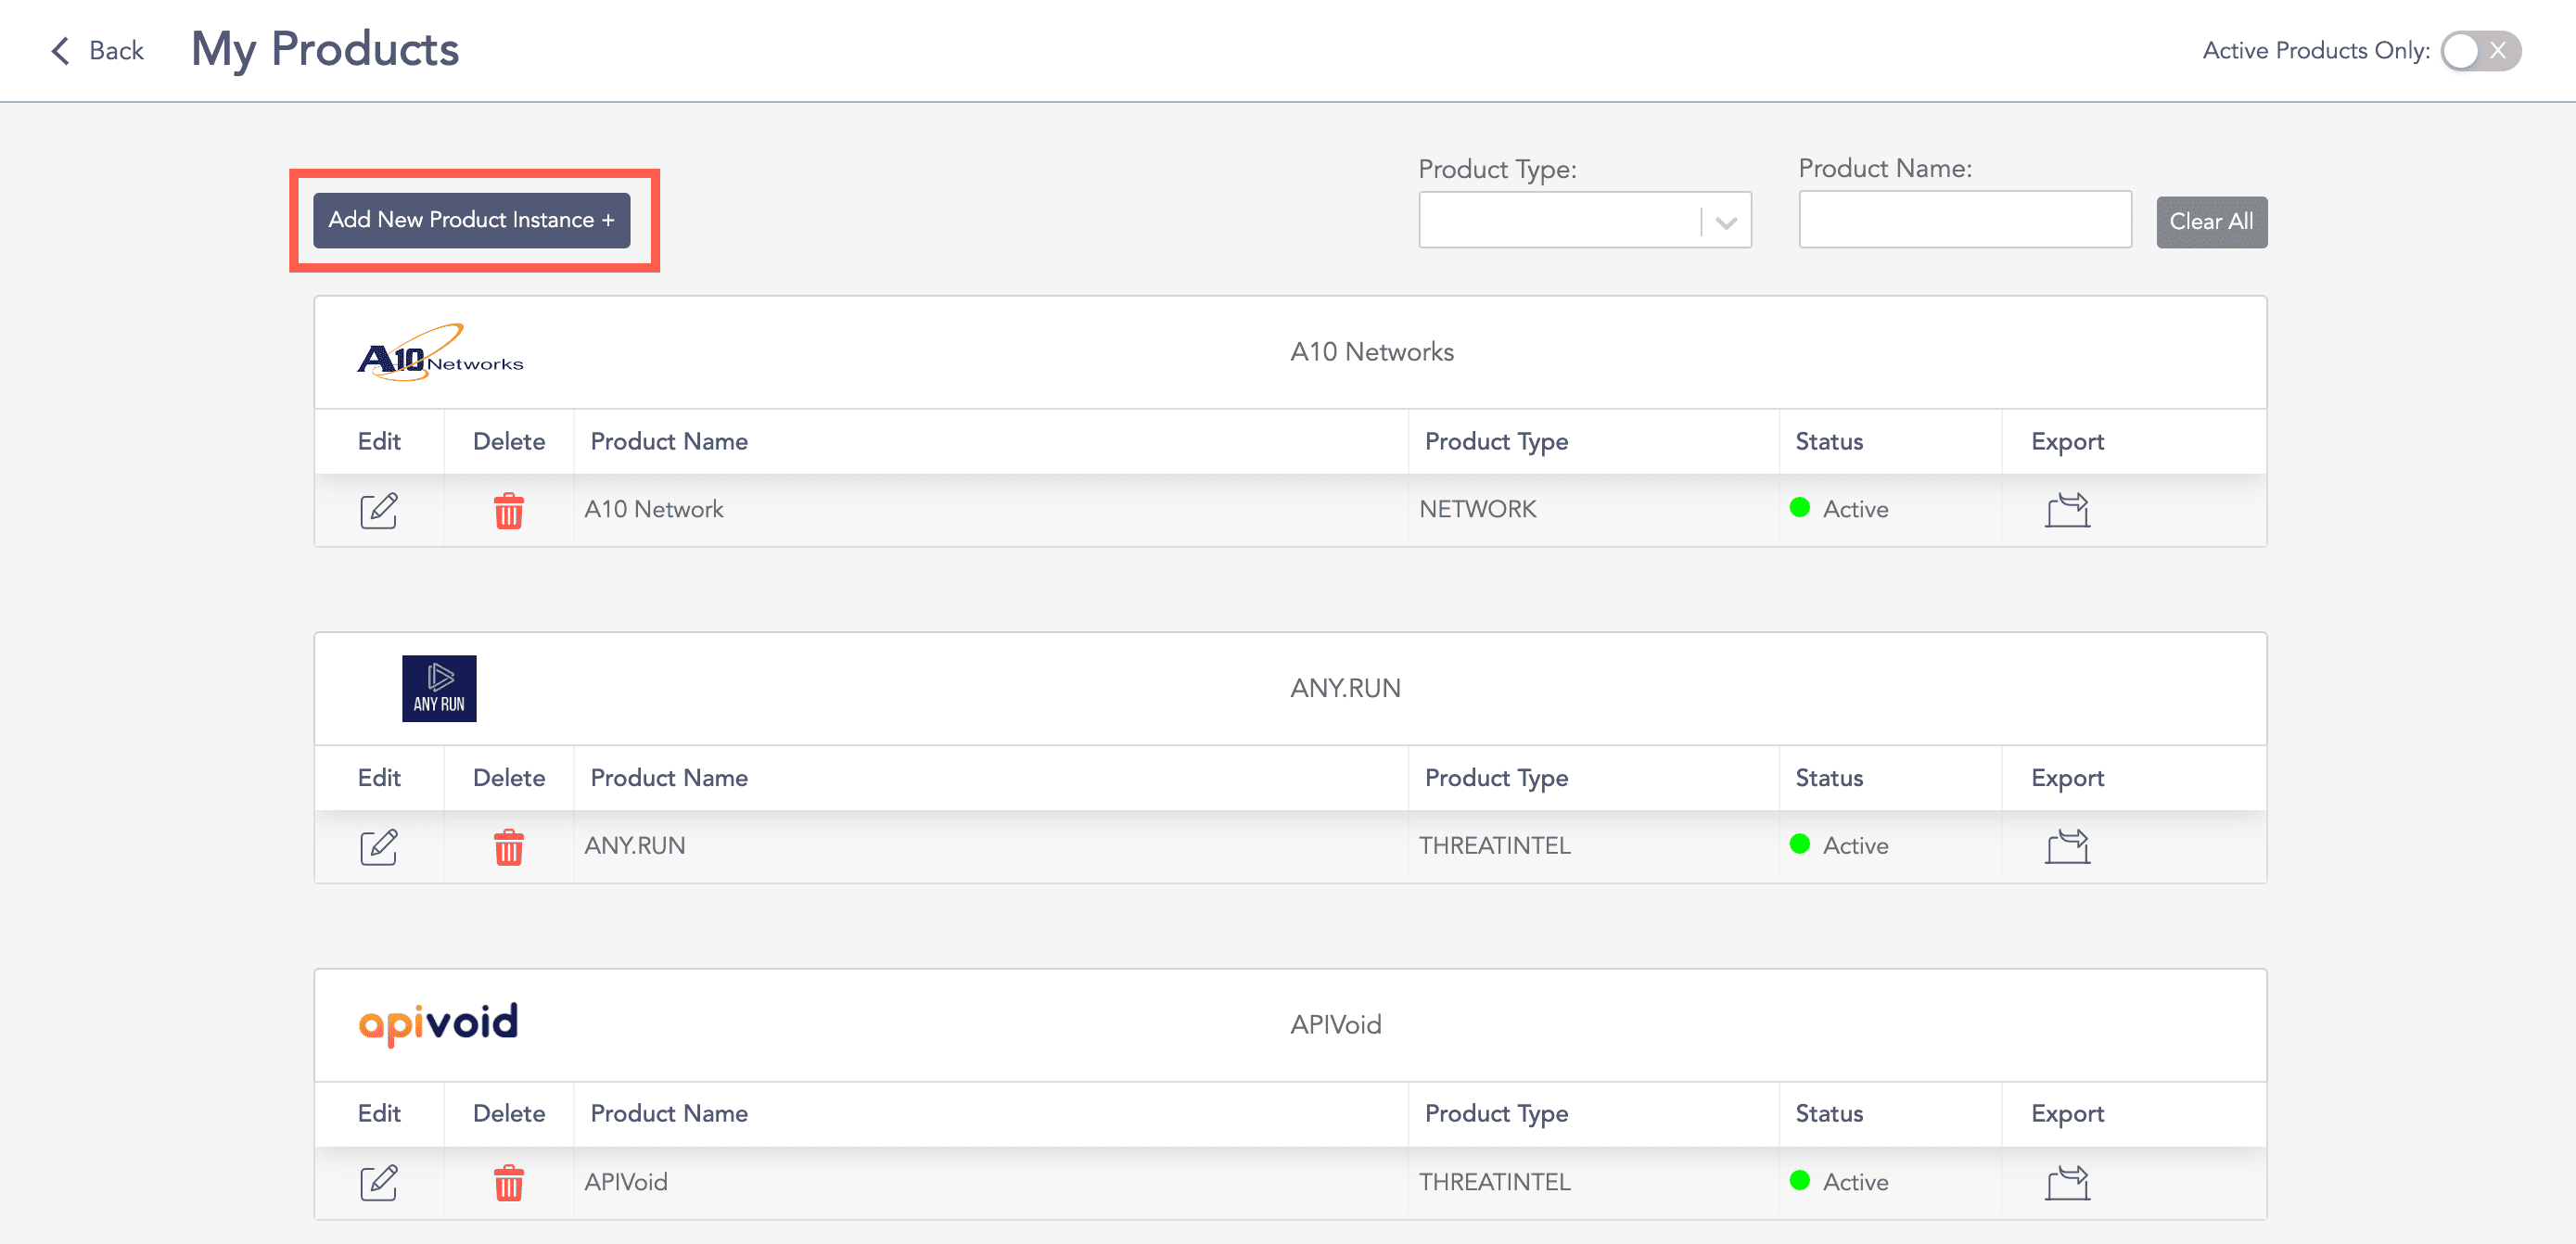Viewport: 2576px width, 1244px height.
Task: Click inside the Product Name field
Action: click(x=1963, y=219)
